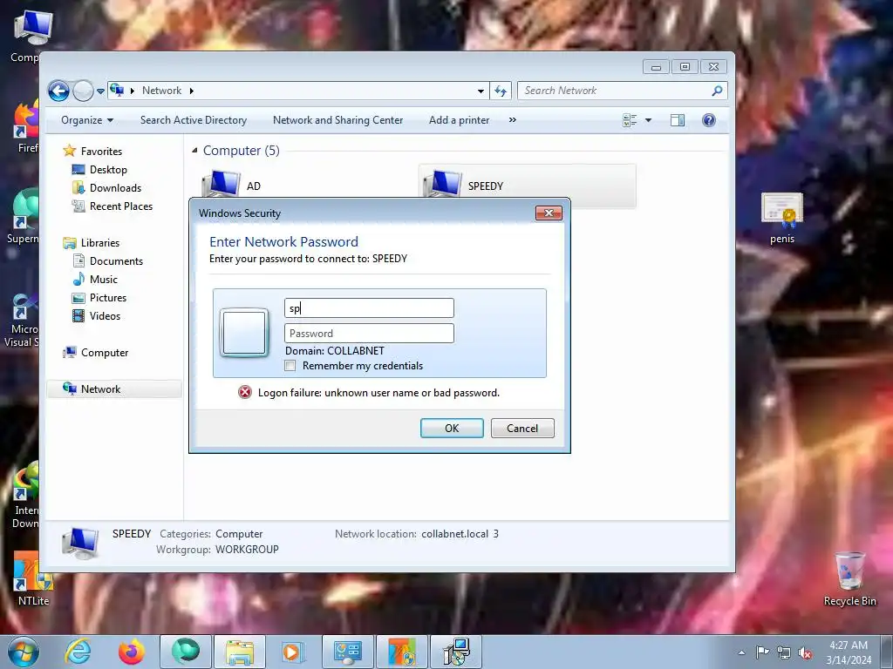This screenshot has width=893, height=669.
Task: Click the green swirl taskbar app
Action: [x=186, y=652]
